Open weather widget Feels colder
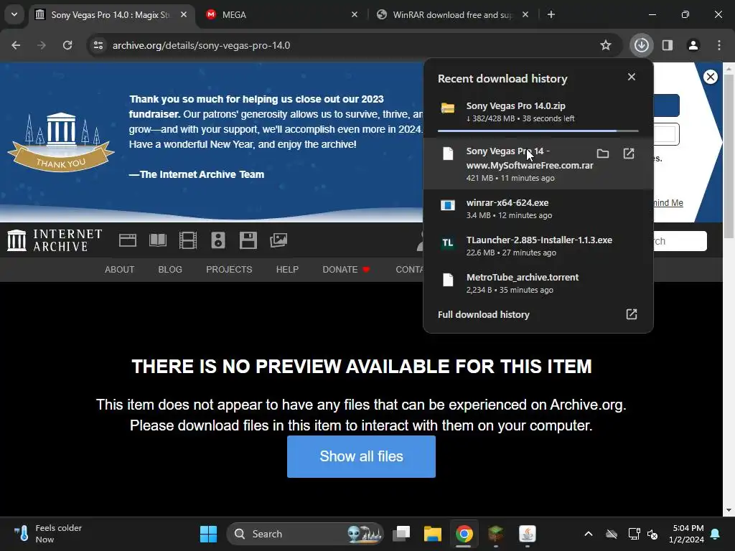735x551 pixels. 47,534
